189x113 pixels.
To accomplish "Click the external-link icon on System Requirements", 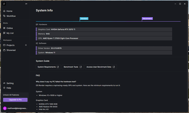I will [58, 67].
